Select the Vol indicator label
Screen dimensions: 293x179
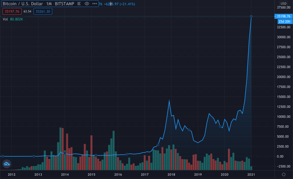click(5, 19)
